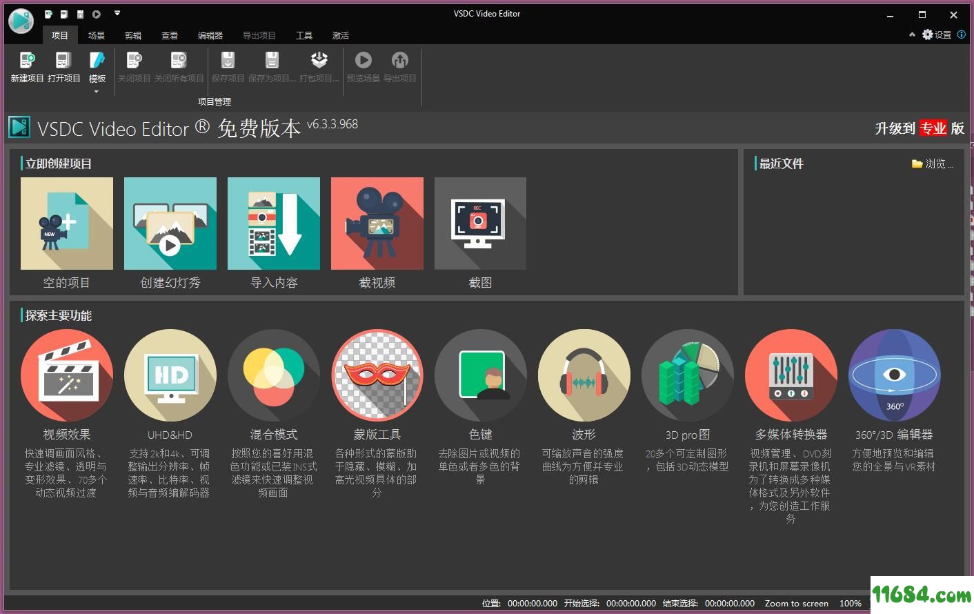This screenshot has height=614, width=974.
Task: Click the Zoom to screen status bar button
Action: pos(797,603)
